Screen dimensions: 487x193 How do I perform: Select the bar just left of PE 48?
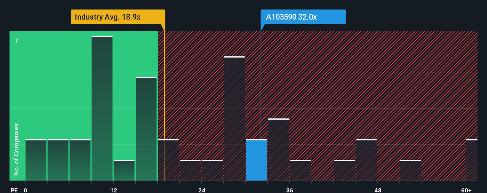click(x=366, y=160)
